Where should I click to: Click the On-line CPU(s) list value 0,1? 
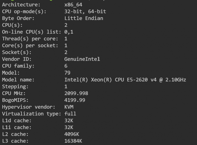[x=69, y=32]
